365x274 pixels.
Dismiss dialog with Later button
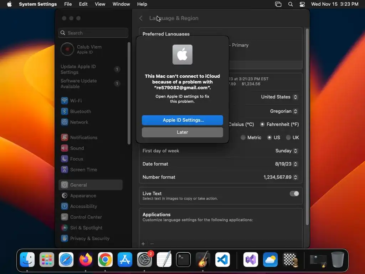tap(182, 132)
